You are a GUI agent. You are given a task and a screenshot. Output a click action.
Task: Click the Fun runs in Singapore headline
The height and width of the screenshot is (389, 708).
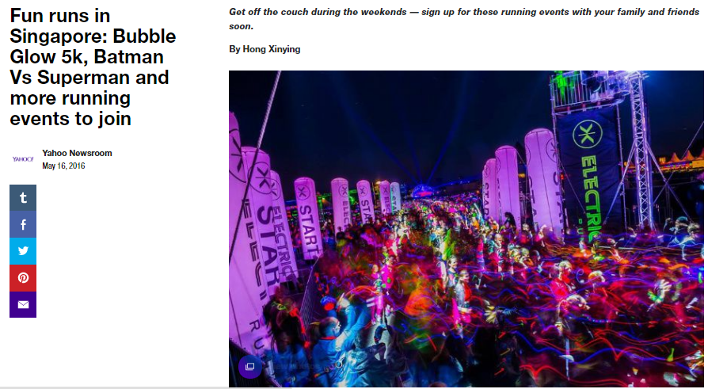[93, 67]
